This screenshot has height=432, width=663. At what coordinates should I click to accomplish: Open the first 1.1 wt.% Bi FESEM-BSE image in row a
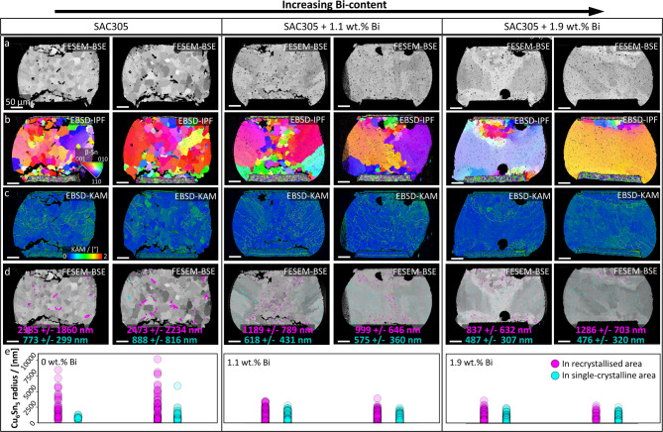pyautogui.click(x=276, y=73)
